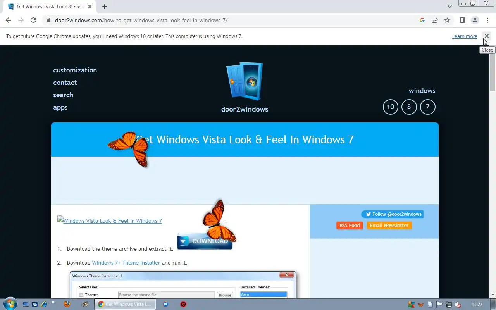
Task: Open a new tab with plus button
Action: click(105, 7)
